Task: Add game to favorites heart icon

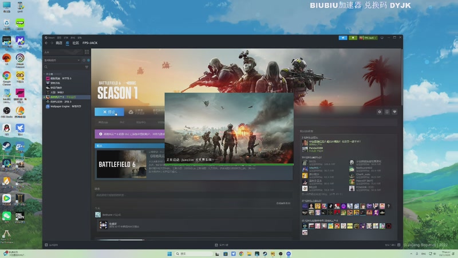Action: pos(394,112)
